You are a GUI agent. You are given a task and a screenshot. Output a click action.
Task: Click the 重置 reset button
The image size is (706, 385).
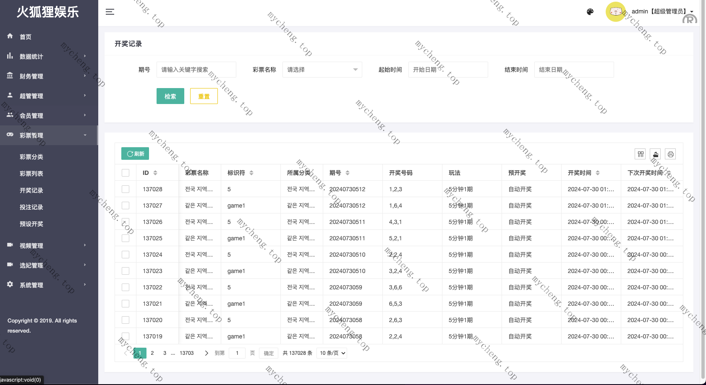click(204, 96)
